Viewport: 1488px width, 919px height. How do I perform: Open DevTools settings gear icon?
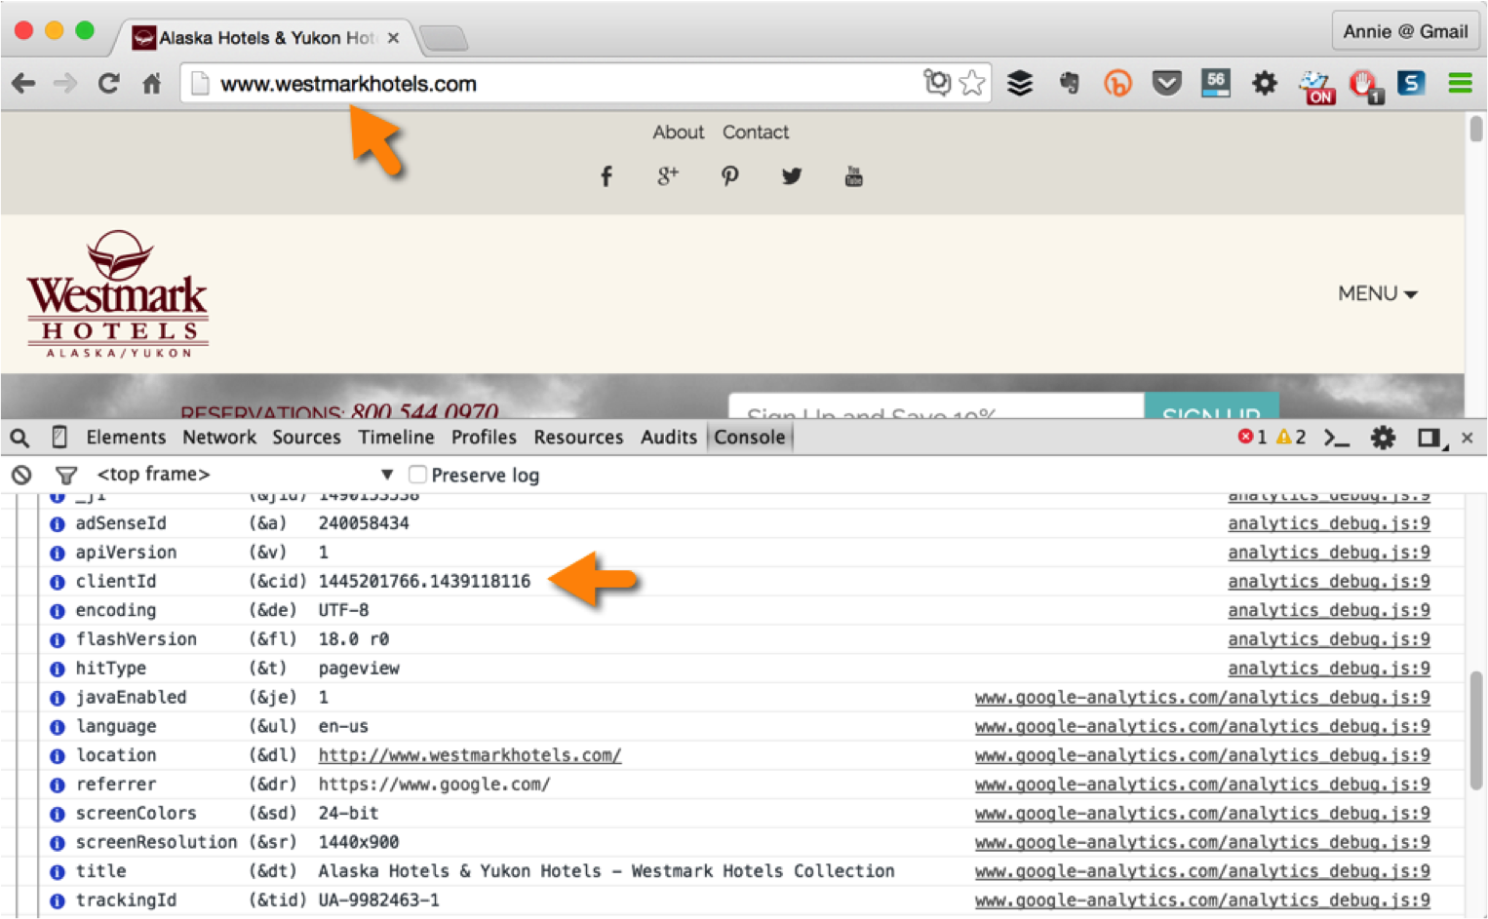1382,438
